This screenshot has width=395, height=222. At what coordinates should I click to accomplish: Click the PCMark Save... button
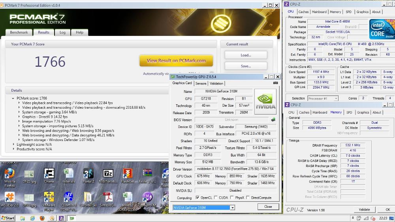pyautogui.click(x=246, y=66)
